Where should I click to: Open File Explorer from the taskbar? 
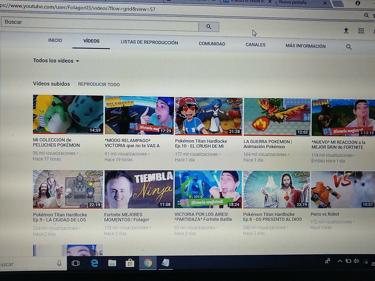[x=112, y=263]
